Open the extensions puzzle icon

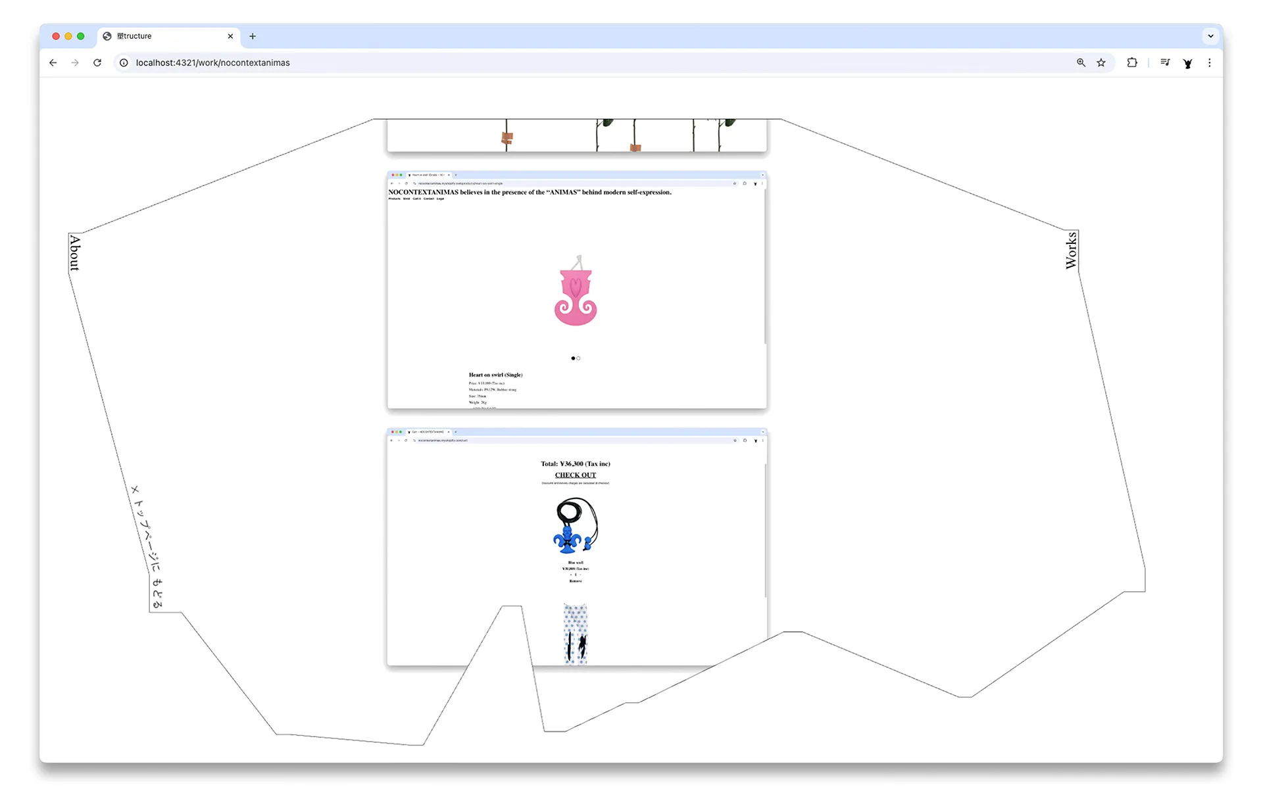click(1132, 62)
